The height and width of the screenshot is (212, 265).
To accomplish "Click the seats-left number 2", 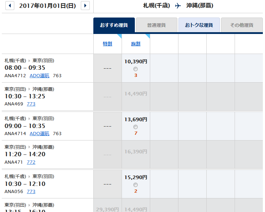I will 136,191.
